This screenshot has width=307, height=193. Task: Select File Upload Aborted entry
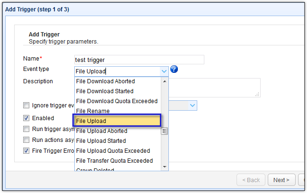click(101, 131)
